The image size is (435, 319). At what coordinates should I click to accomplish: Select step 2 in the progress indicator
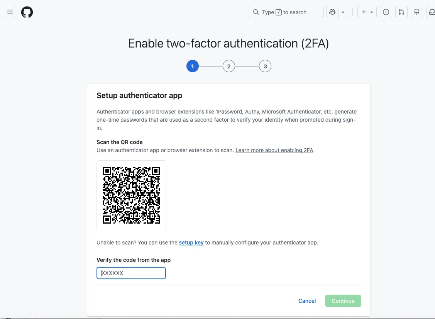229,66
